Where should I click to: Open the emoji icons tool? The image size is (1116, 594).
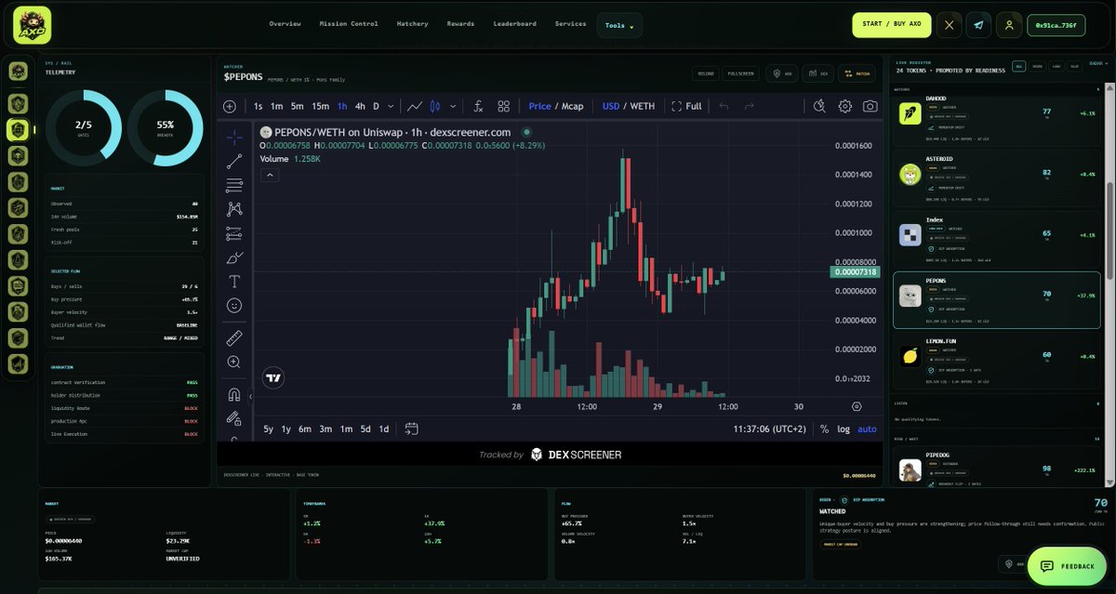coord(233,305)
